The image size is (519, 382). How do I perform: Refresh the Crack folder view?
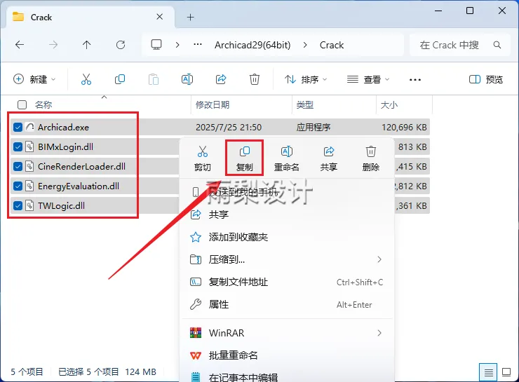tap(121, 45)
